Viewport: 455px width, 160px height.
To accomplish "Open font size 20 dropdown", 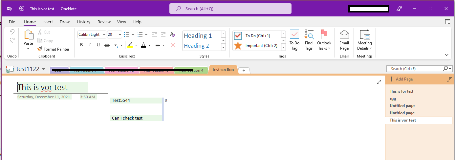I will (x=120, y=34).
